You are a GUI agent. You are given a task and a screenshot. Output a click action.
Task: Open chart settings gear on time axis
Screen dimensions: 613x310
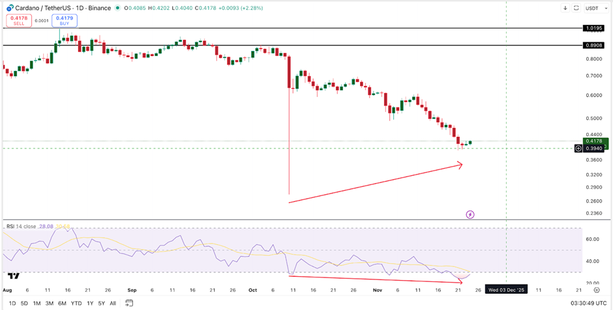[x=597, y=290]
